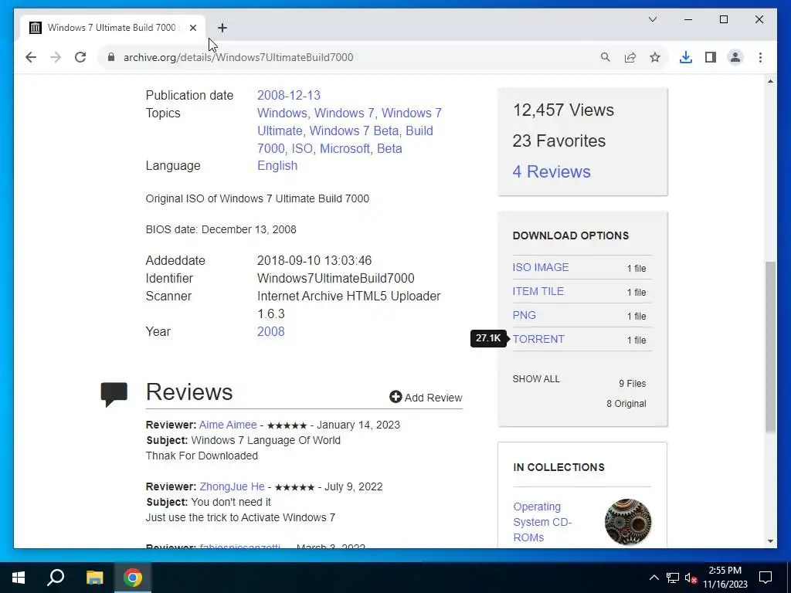Open Chrome three-dot menu
This screenshot has width=791, height=593.
tap(760, 57)
